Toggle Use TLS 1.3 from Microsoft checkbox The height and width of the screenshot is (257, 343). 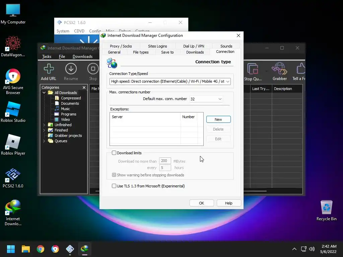click(114, 186)
